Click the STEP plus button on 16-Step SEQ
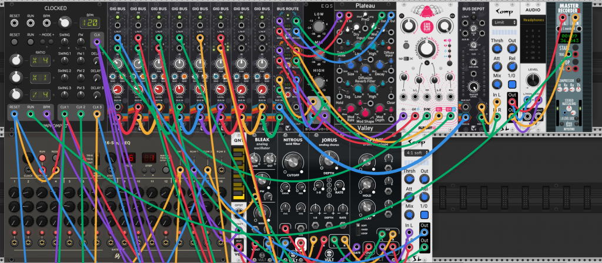Screen dimensions: 602x263 coord(153,170)
